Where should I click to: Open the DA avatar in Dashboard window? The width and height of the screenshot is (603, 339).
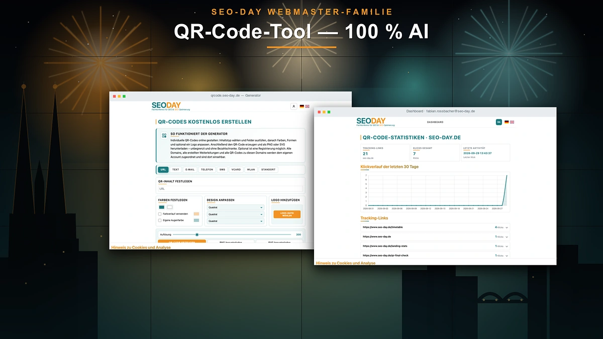(x=499, y=122)
